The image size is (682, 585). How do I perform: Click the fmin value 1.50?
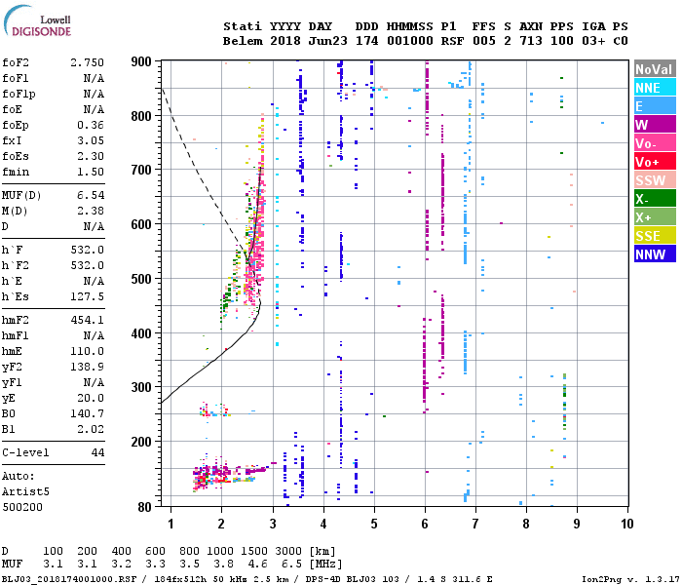click(91, 172)
